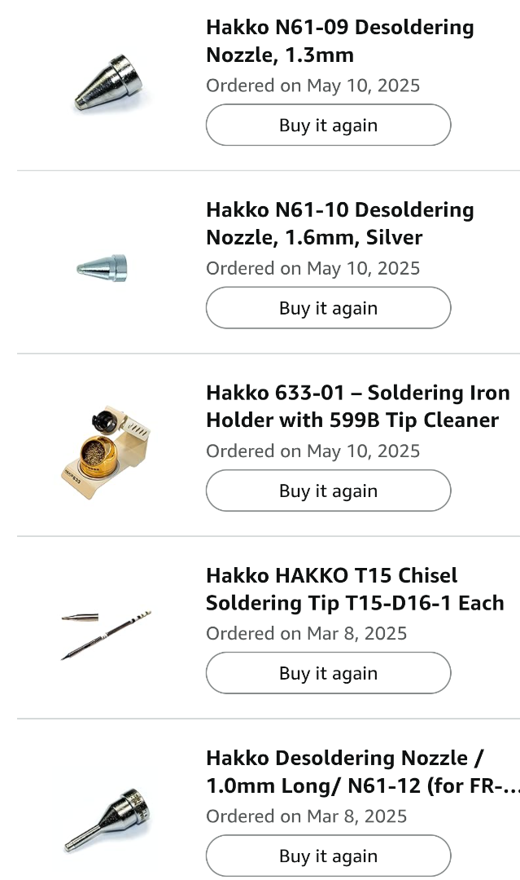Open the N61-09 Desoldering Nozzle 1.3mm title

click(x=339, y=42)
